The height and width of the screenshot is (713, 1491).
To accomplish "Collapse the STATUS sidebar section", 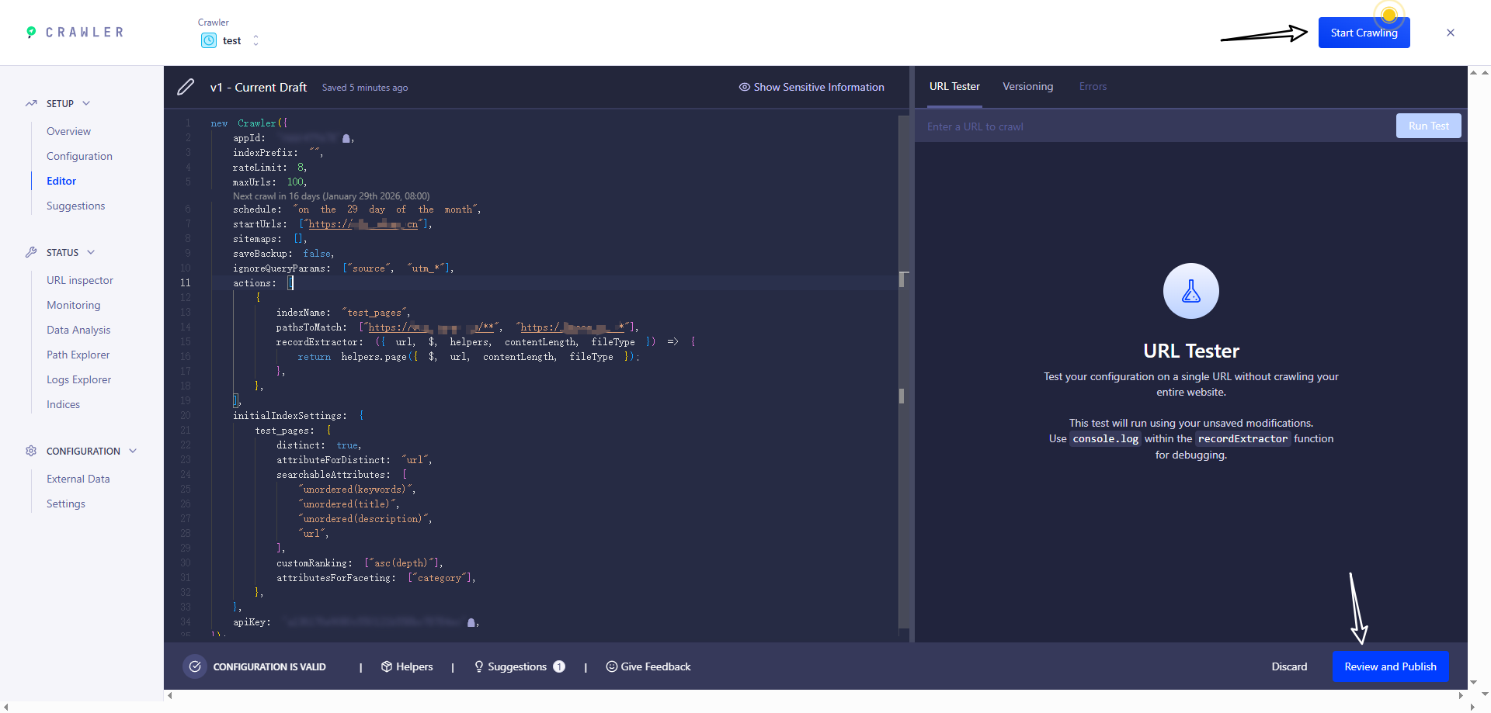I will [91, 252].
